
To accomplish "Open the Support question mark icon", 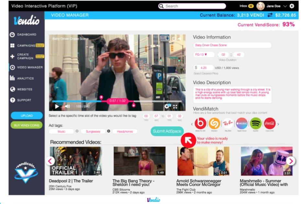I will tap(12, 100).
